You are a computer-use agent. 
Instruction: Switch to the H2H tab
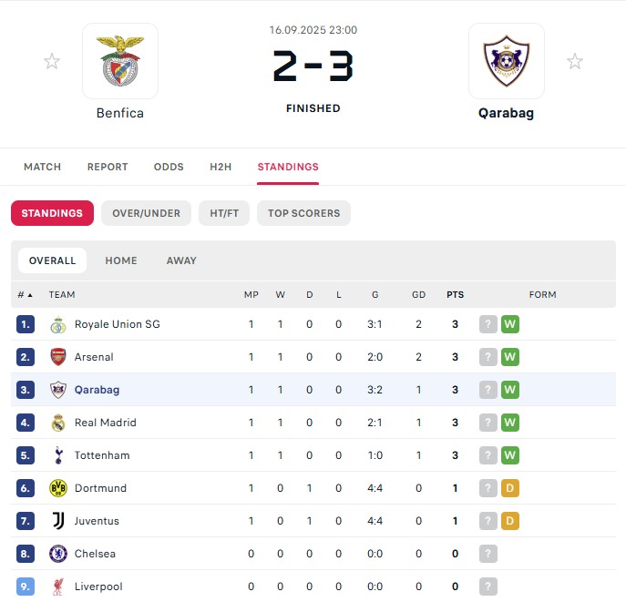(x=221, y=167)
